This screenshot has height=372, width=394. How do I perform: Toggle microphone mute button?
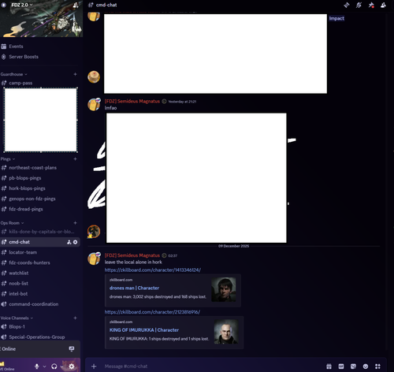coord(37,366)
